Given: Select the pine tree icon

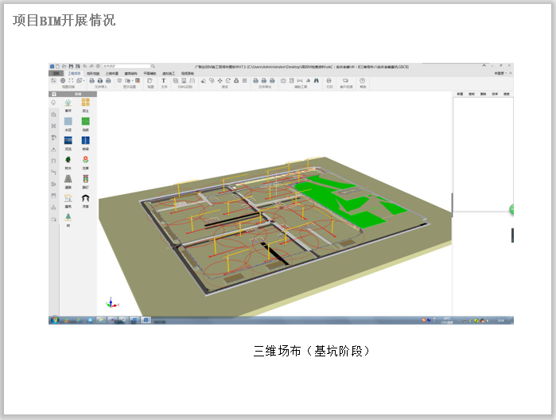Looking at the screenshot, I should pos(68,216).
